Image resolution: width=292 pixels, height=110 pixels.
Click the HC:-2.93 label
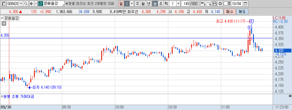(x=280, y=22)
